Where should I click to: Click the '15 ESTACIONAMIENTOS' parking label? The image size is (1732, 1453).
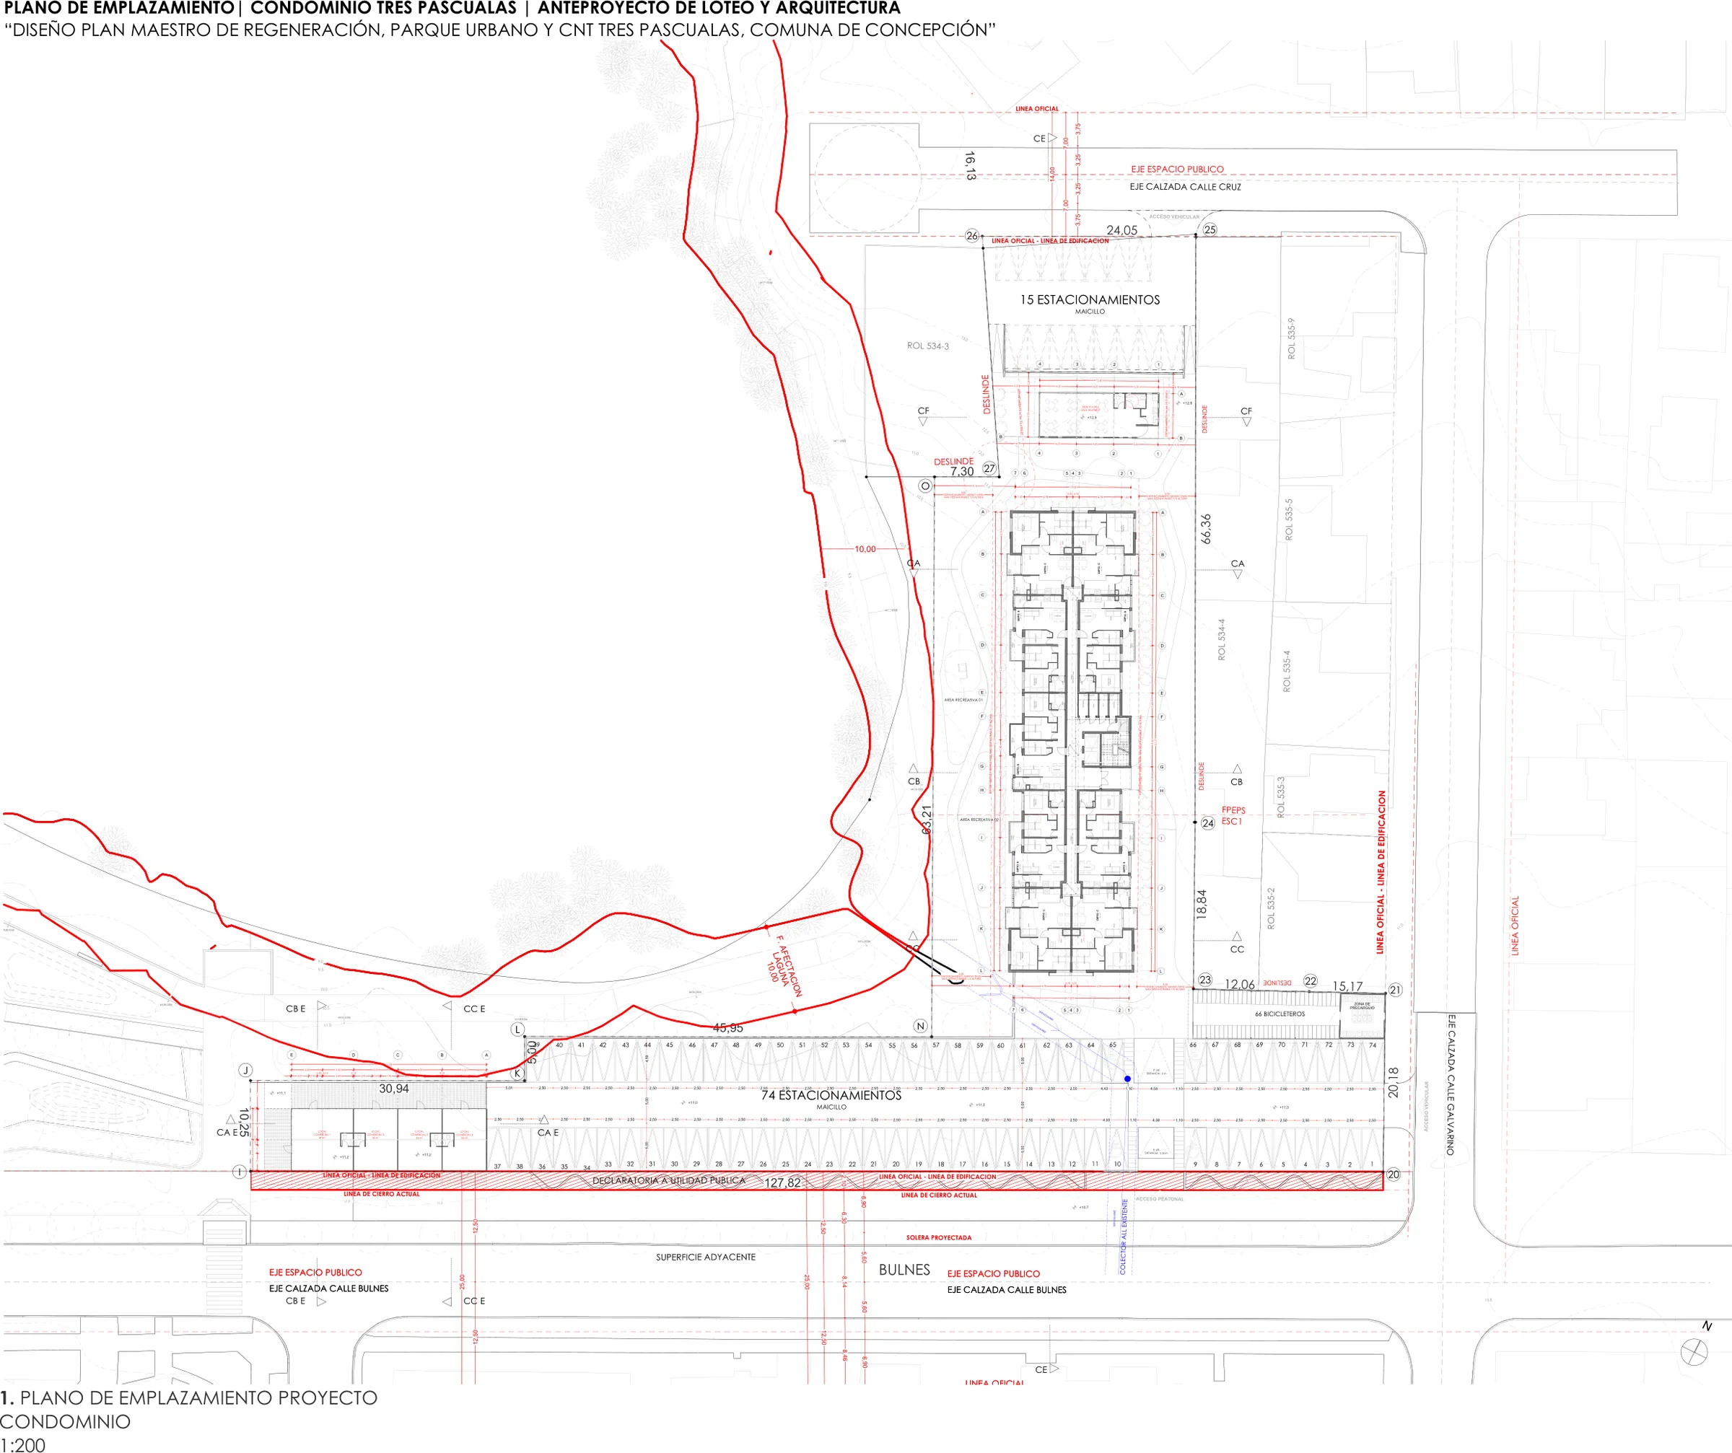(x=1090, y=299)
